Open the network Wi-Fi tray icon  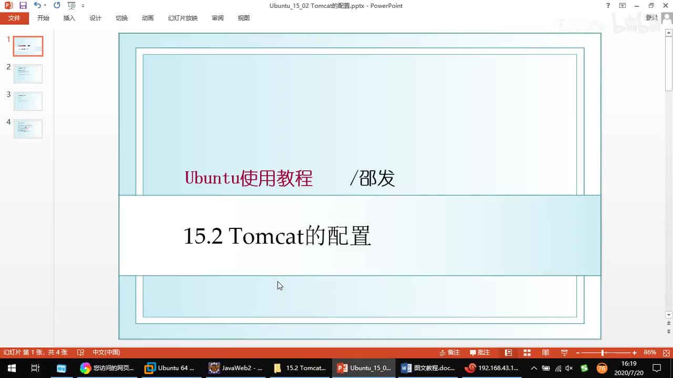558,368
